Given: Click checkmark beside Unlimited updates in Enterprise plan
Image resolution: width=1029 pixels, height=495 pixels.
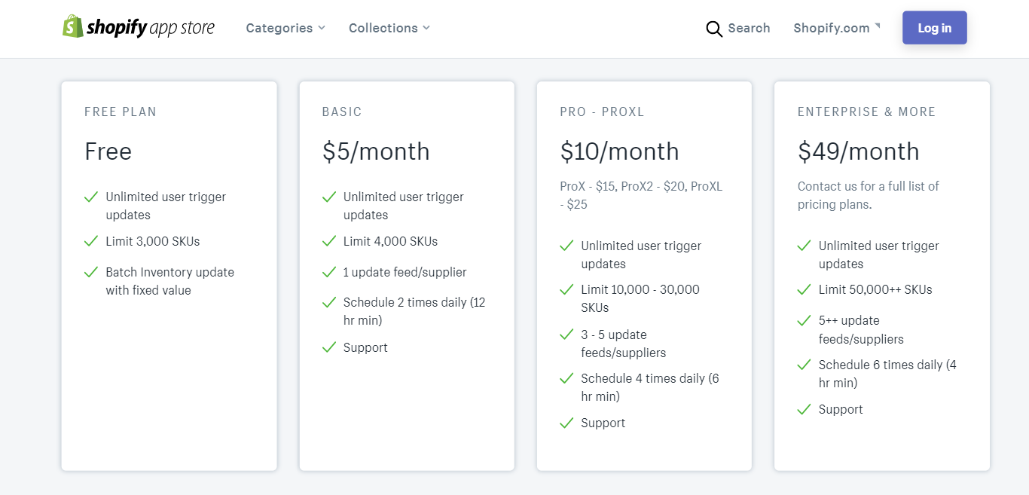Looking at the screenshot, I should tap(805, 246).
